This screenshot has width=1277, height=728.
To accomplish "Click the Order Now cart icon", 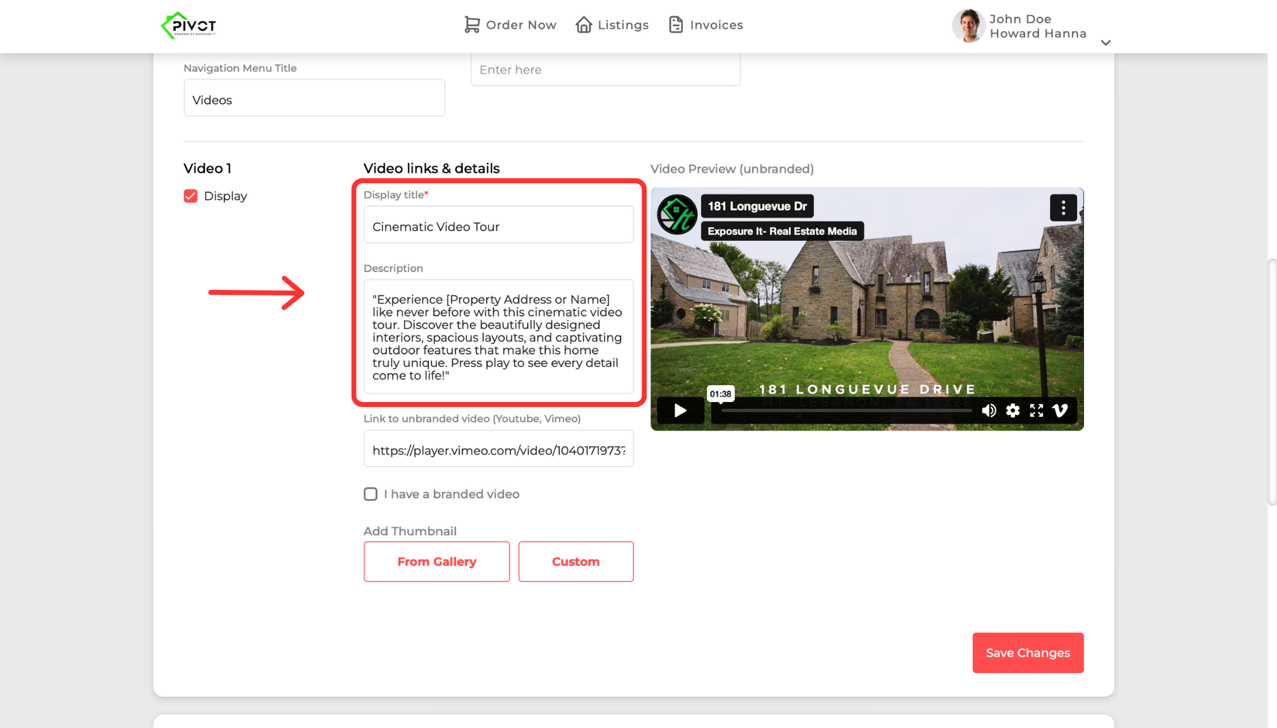I will [x=472, y=25].
